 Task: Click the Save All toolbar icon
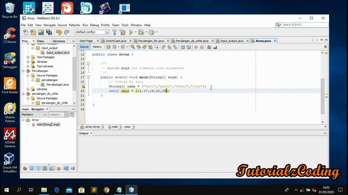coord(49,32)
